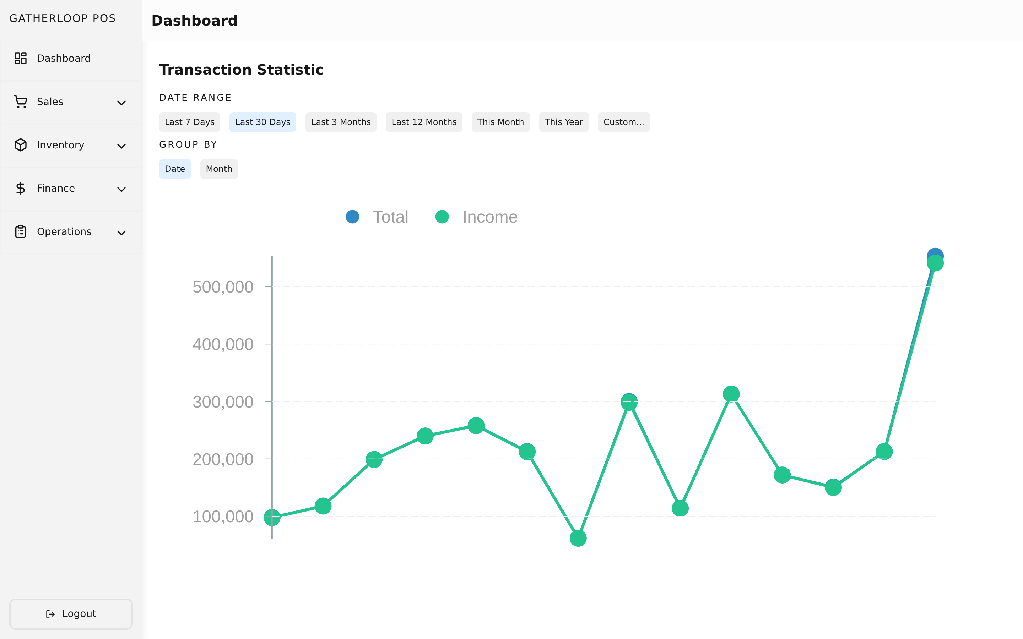Screen dimensions: 1023x639
Task: Click the 500,000 y-axis label
Action: 223,287
